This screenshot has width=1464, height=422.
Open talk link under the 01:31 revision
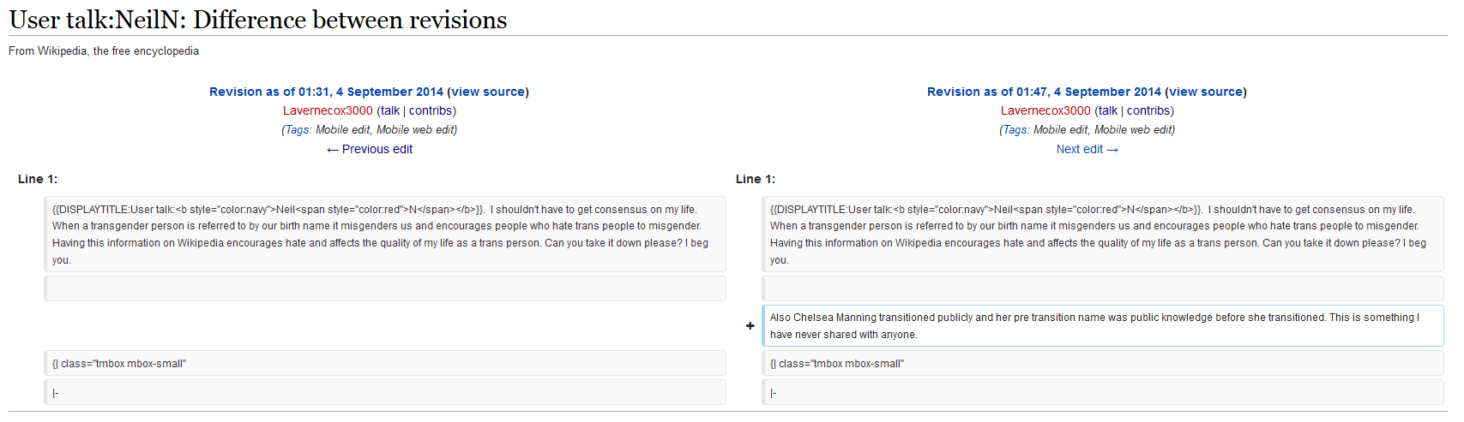(x=390, y=110)
